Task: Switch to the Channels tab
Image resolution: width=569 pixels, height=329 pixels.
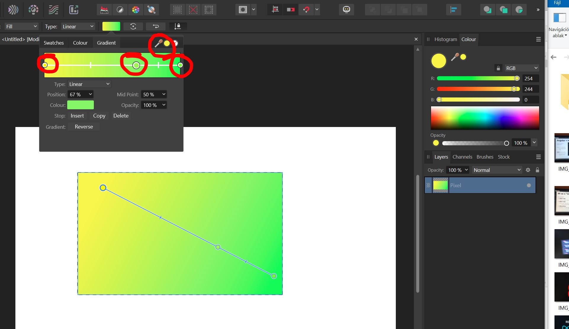Action: pos(462,157)
